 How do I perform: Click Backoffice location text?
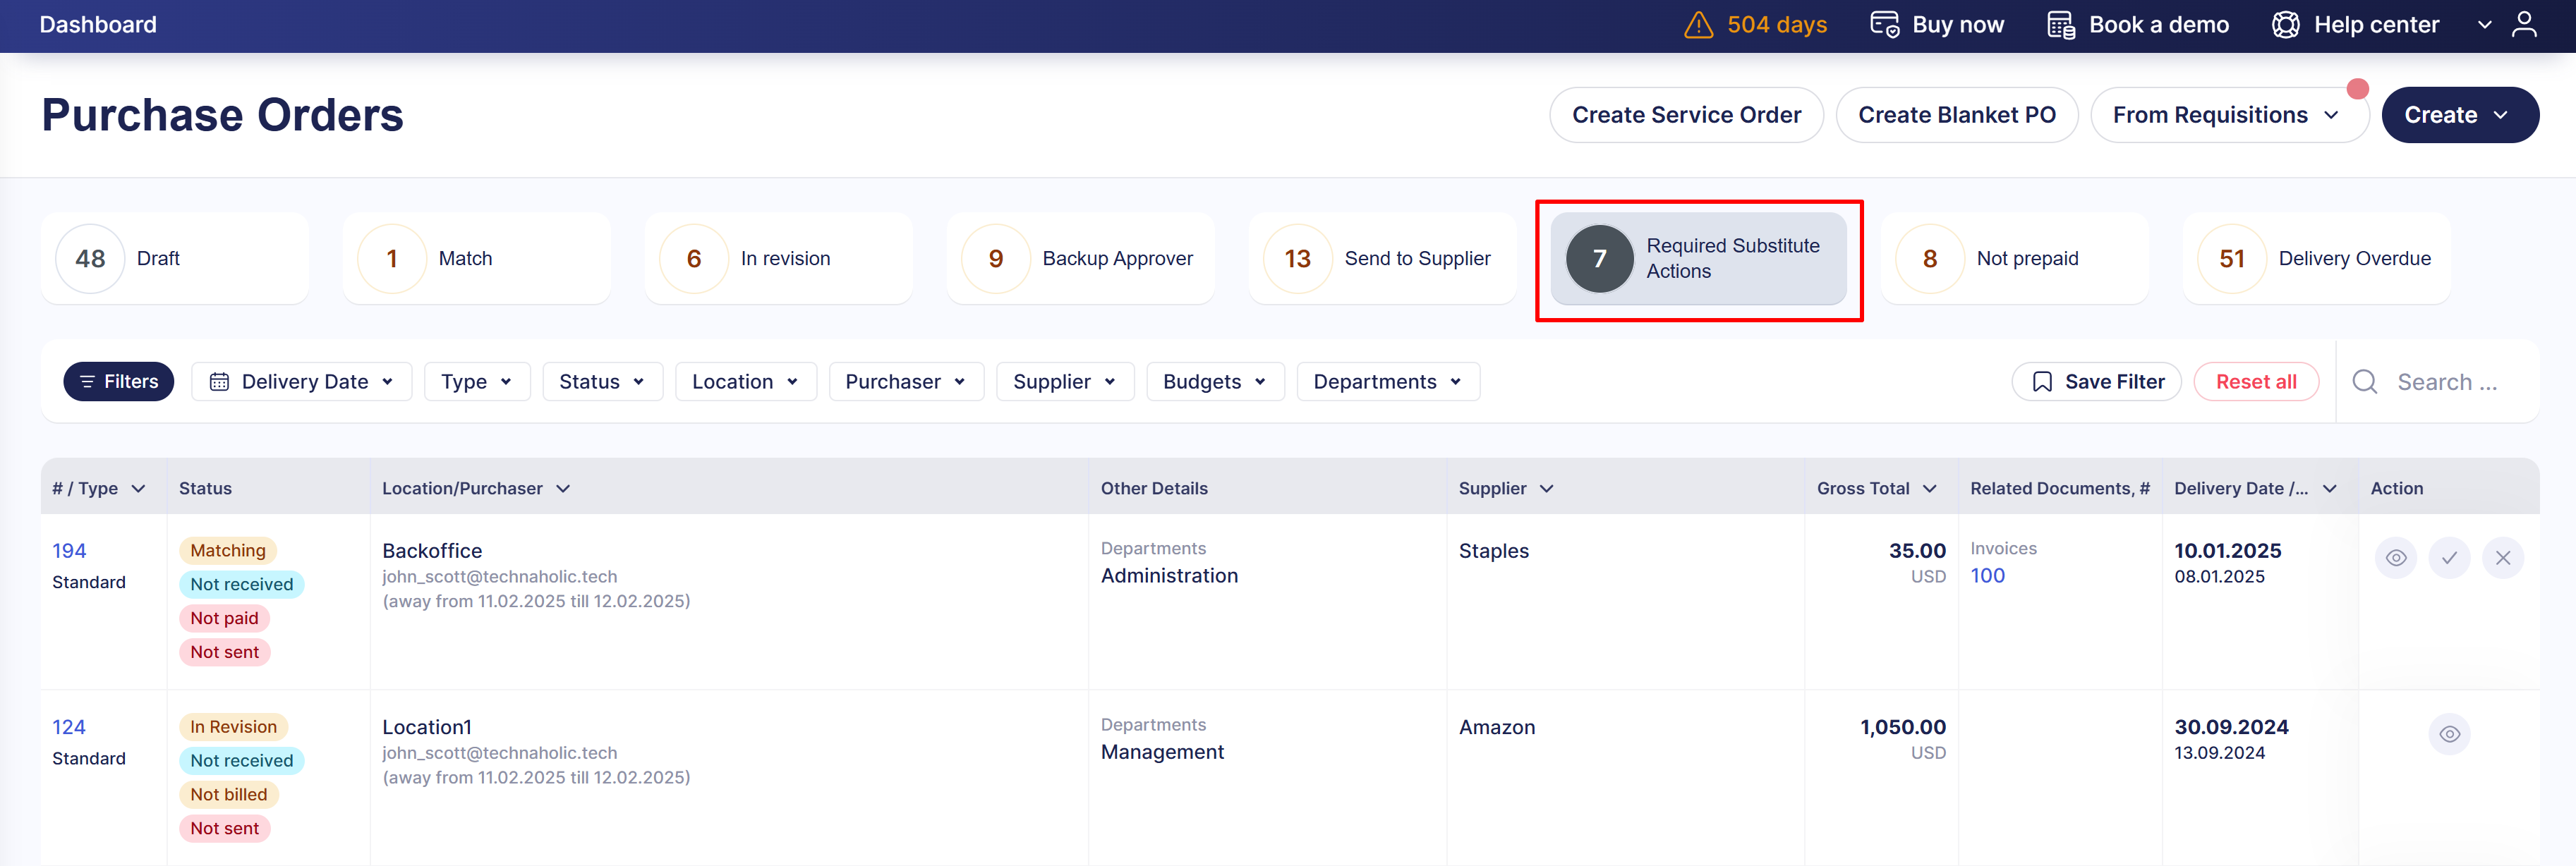pyautogui.click(x=432, y=551)
